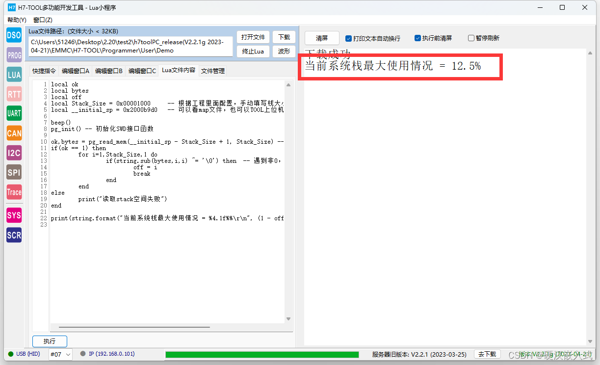This screenshot has width=600, height=365.
Task: Click the output panel scroll-up arrow
Action: click(x=590, y=53)
